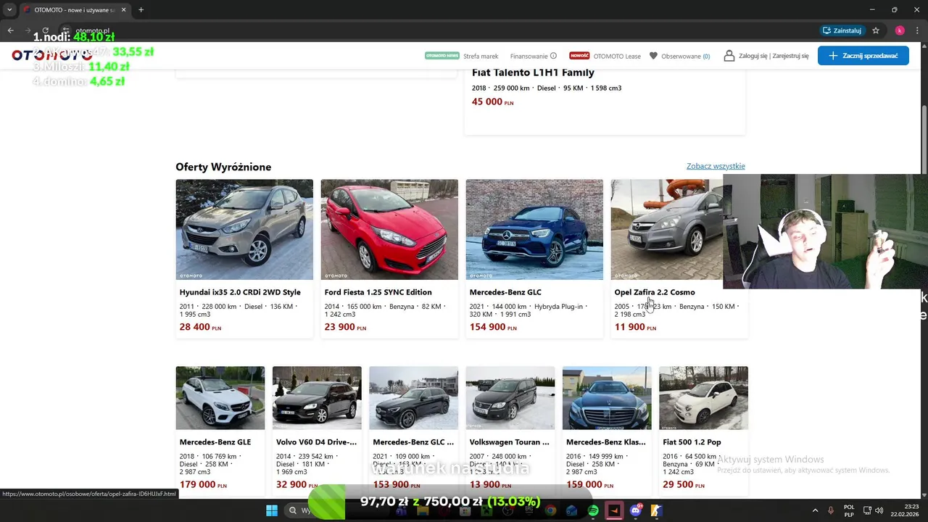Open the Fiat Talento L1H1 Family listing

pyautogui.click(x=533, y=72)
